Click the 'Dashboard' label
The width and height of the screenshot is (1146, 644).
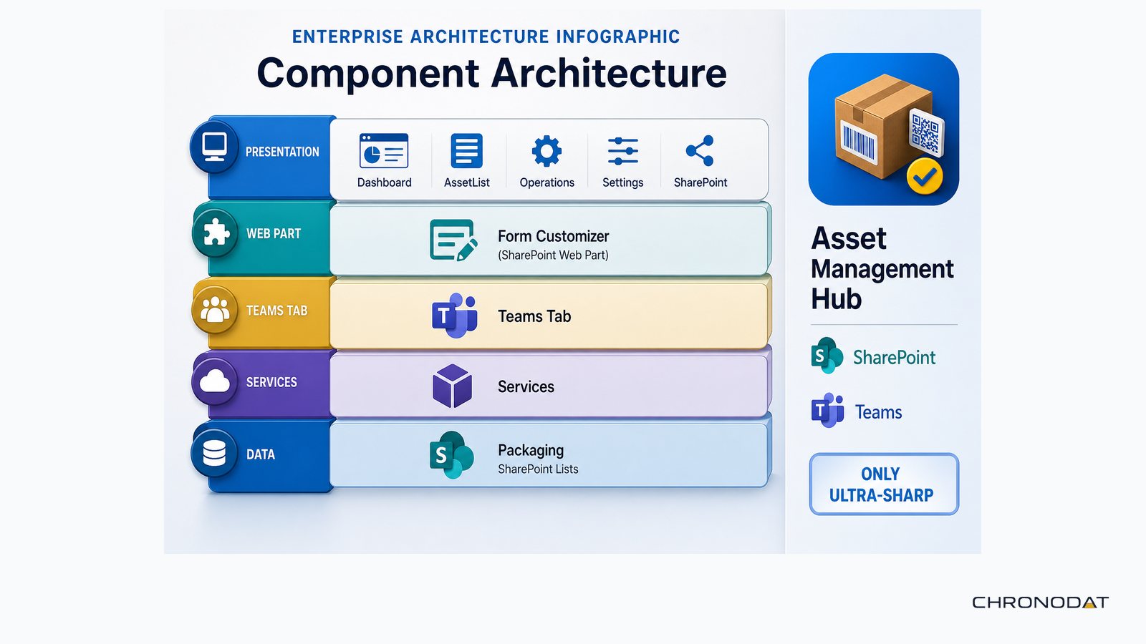[385, 182]
